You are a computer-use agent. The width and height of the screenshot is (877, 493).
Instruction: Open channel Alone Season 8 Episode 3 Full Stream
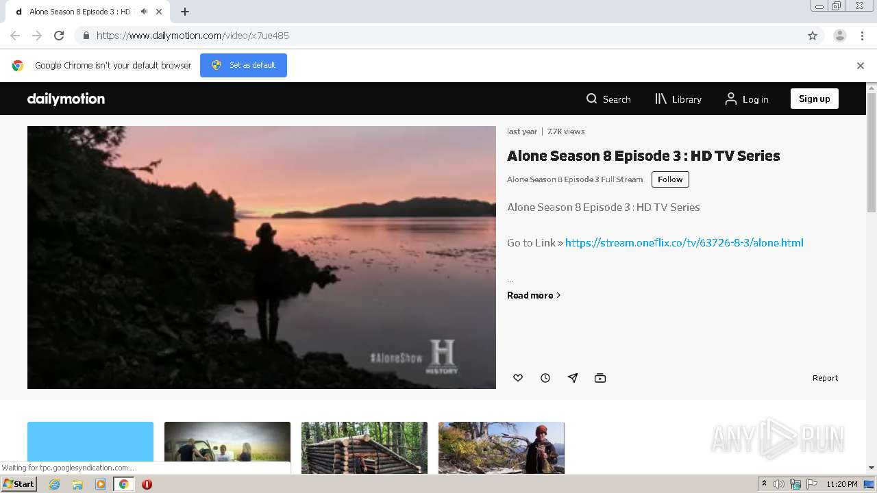(575, 179)
